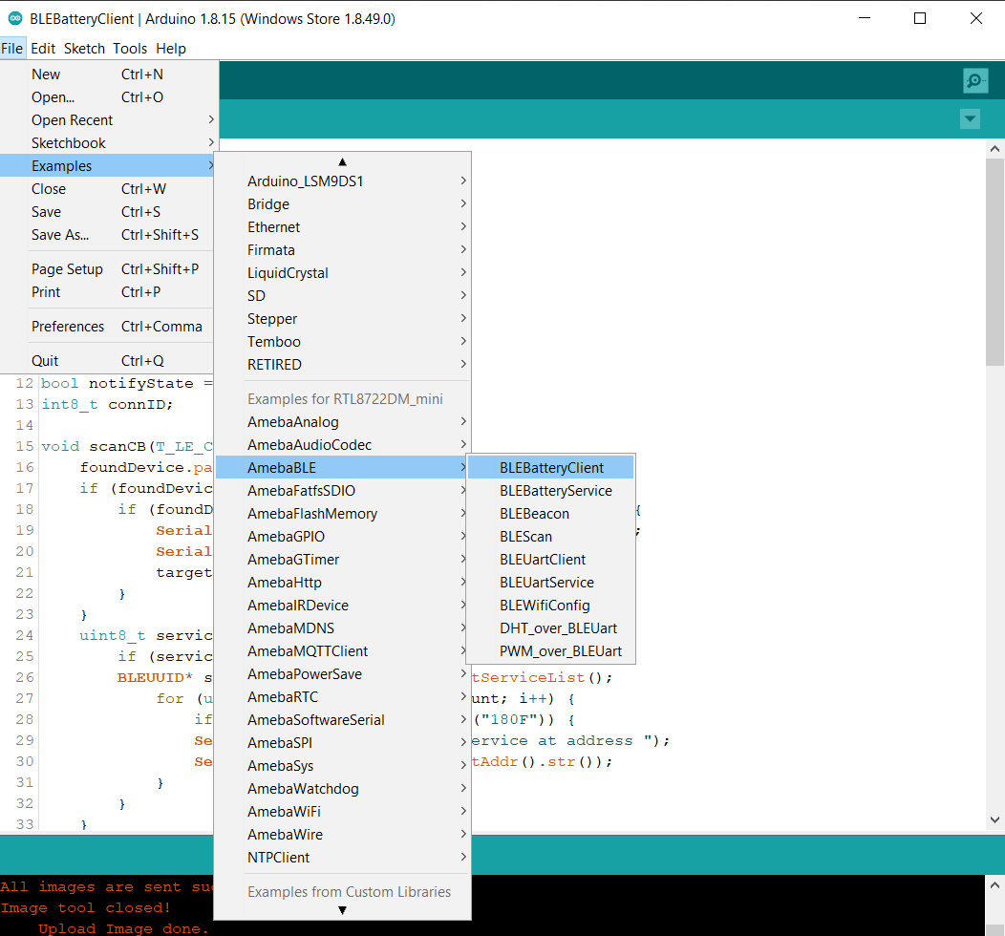The image size is (1005, 936).
Task: Expand the NTPClient examples
Action: [x=342, y=858]
